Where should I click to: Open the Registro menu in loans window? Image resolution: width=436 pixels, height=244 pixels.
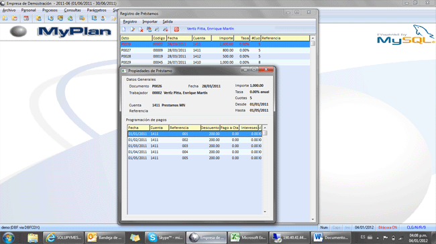(130, 21)
